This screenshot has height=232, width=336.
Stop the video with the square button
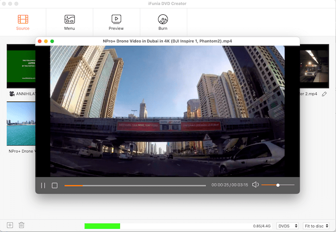(55, 185)
